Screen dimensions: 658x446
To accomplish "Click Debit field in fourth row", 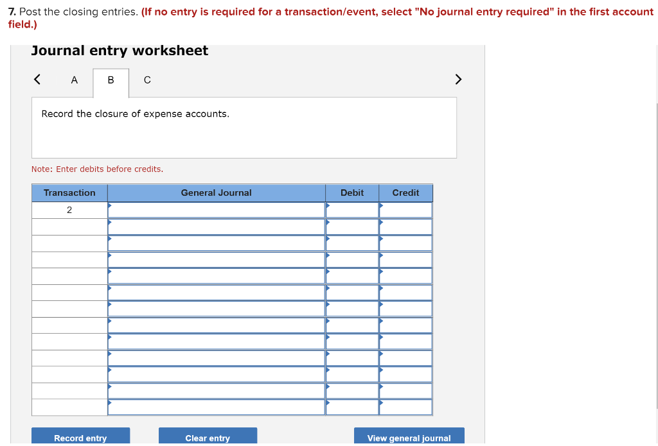I will [352, 259].
